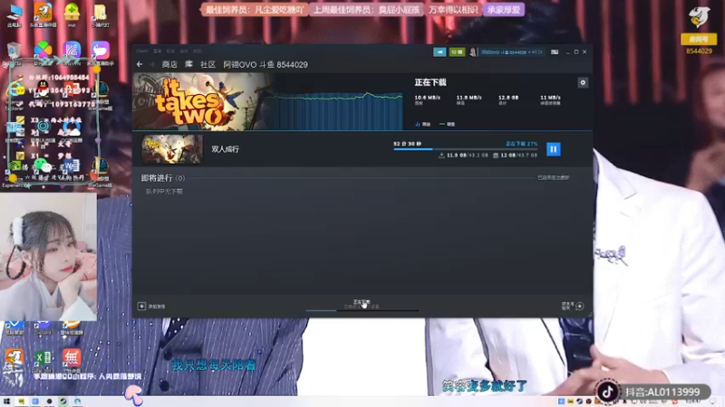The image size is (725, 407).
Task: Open the account name dropdown in Steam
Action: point(511,52)
